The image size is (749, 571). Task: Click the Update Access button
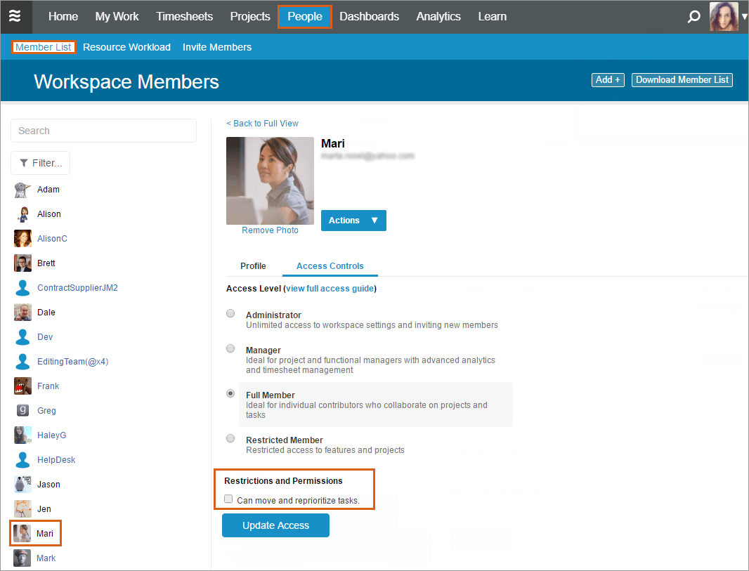275,525
